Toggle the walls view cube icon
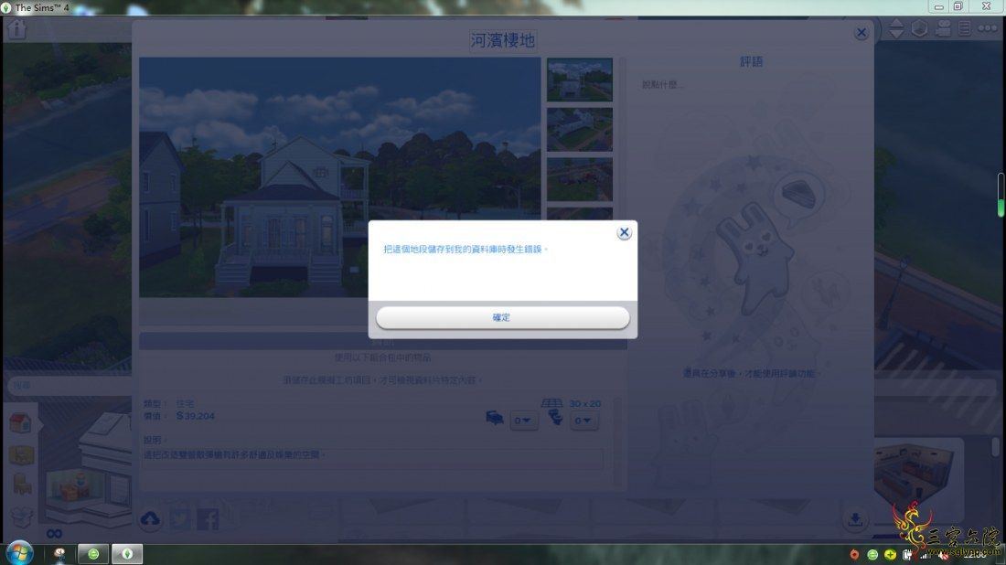This screenshot has height=565, width=1006. tap(919, 29)
